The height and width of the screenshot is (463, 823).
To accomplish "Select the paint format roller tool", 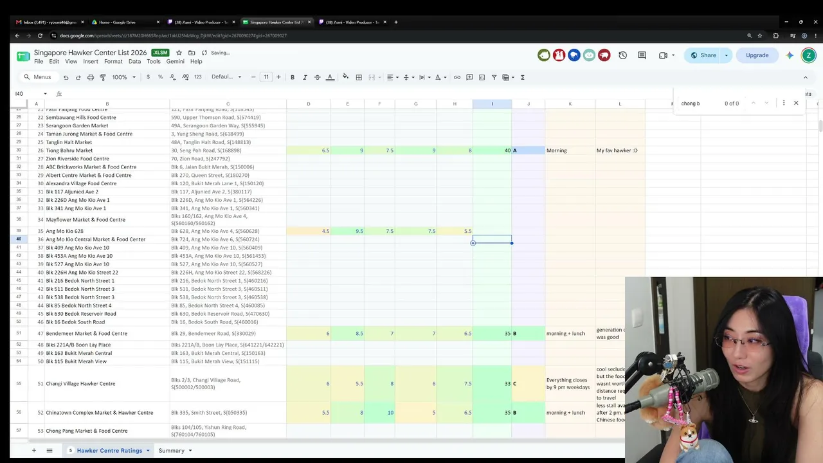I will pyautogui.click(x=102, y=77).
